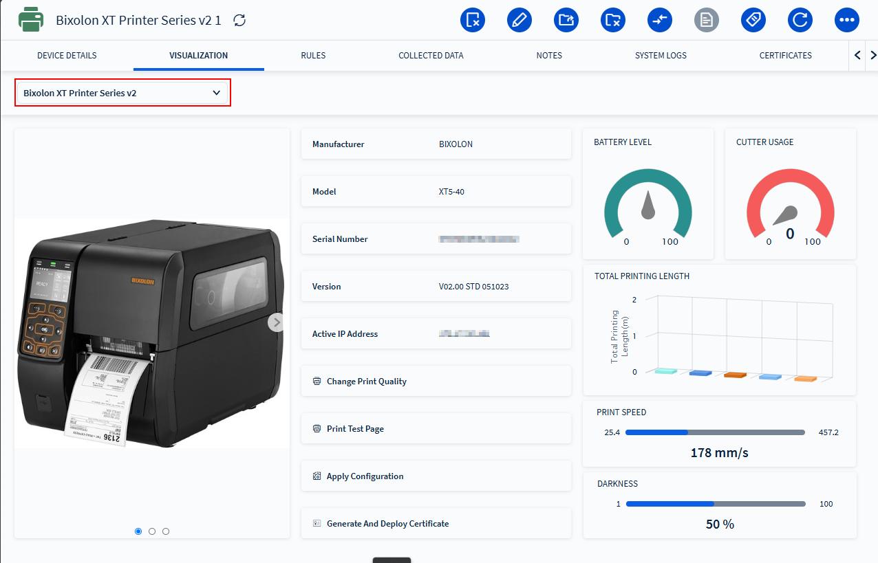Click the converging arrows merge icon button
This screenshot has height=563, width=878.
coord(660,20)
